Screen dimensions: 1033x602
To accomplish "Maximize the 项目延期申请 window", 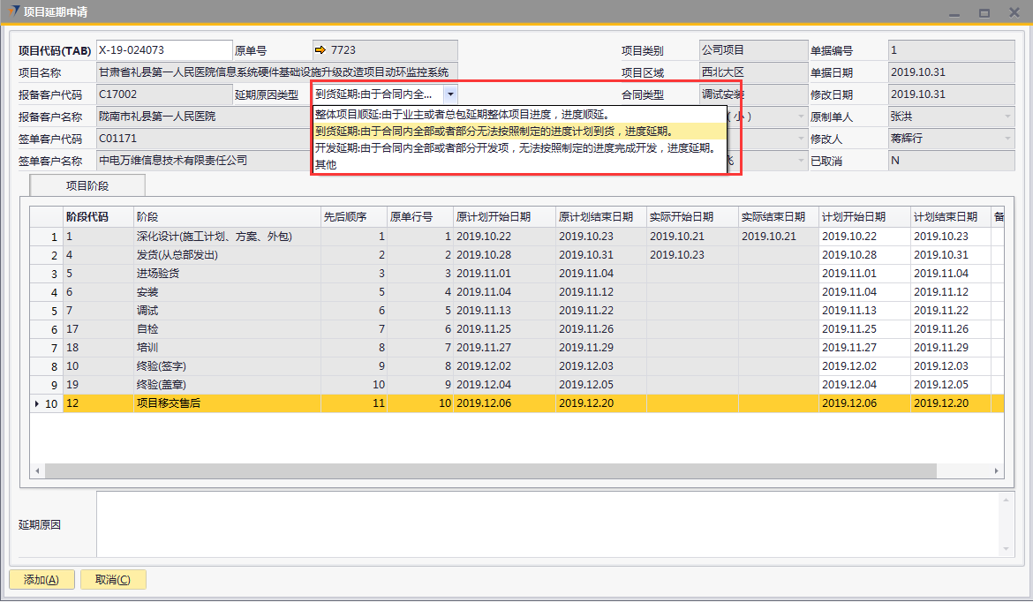I will pyautogui.click(x=984, y=12).
